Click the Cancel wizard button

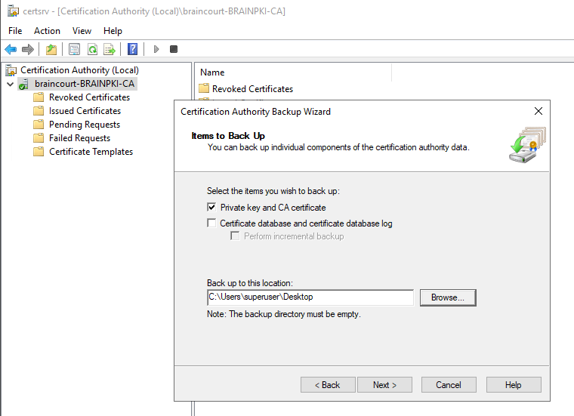(449, 385)
